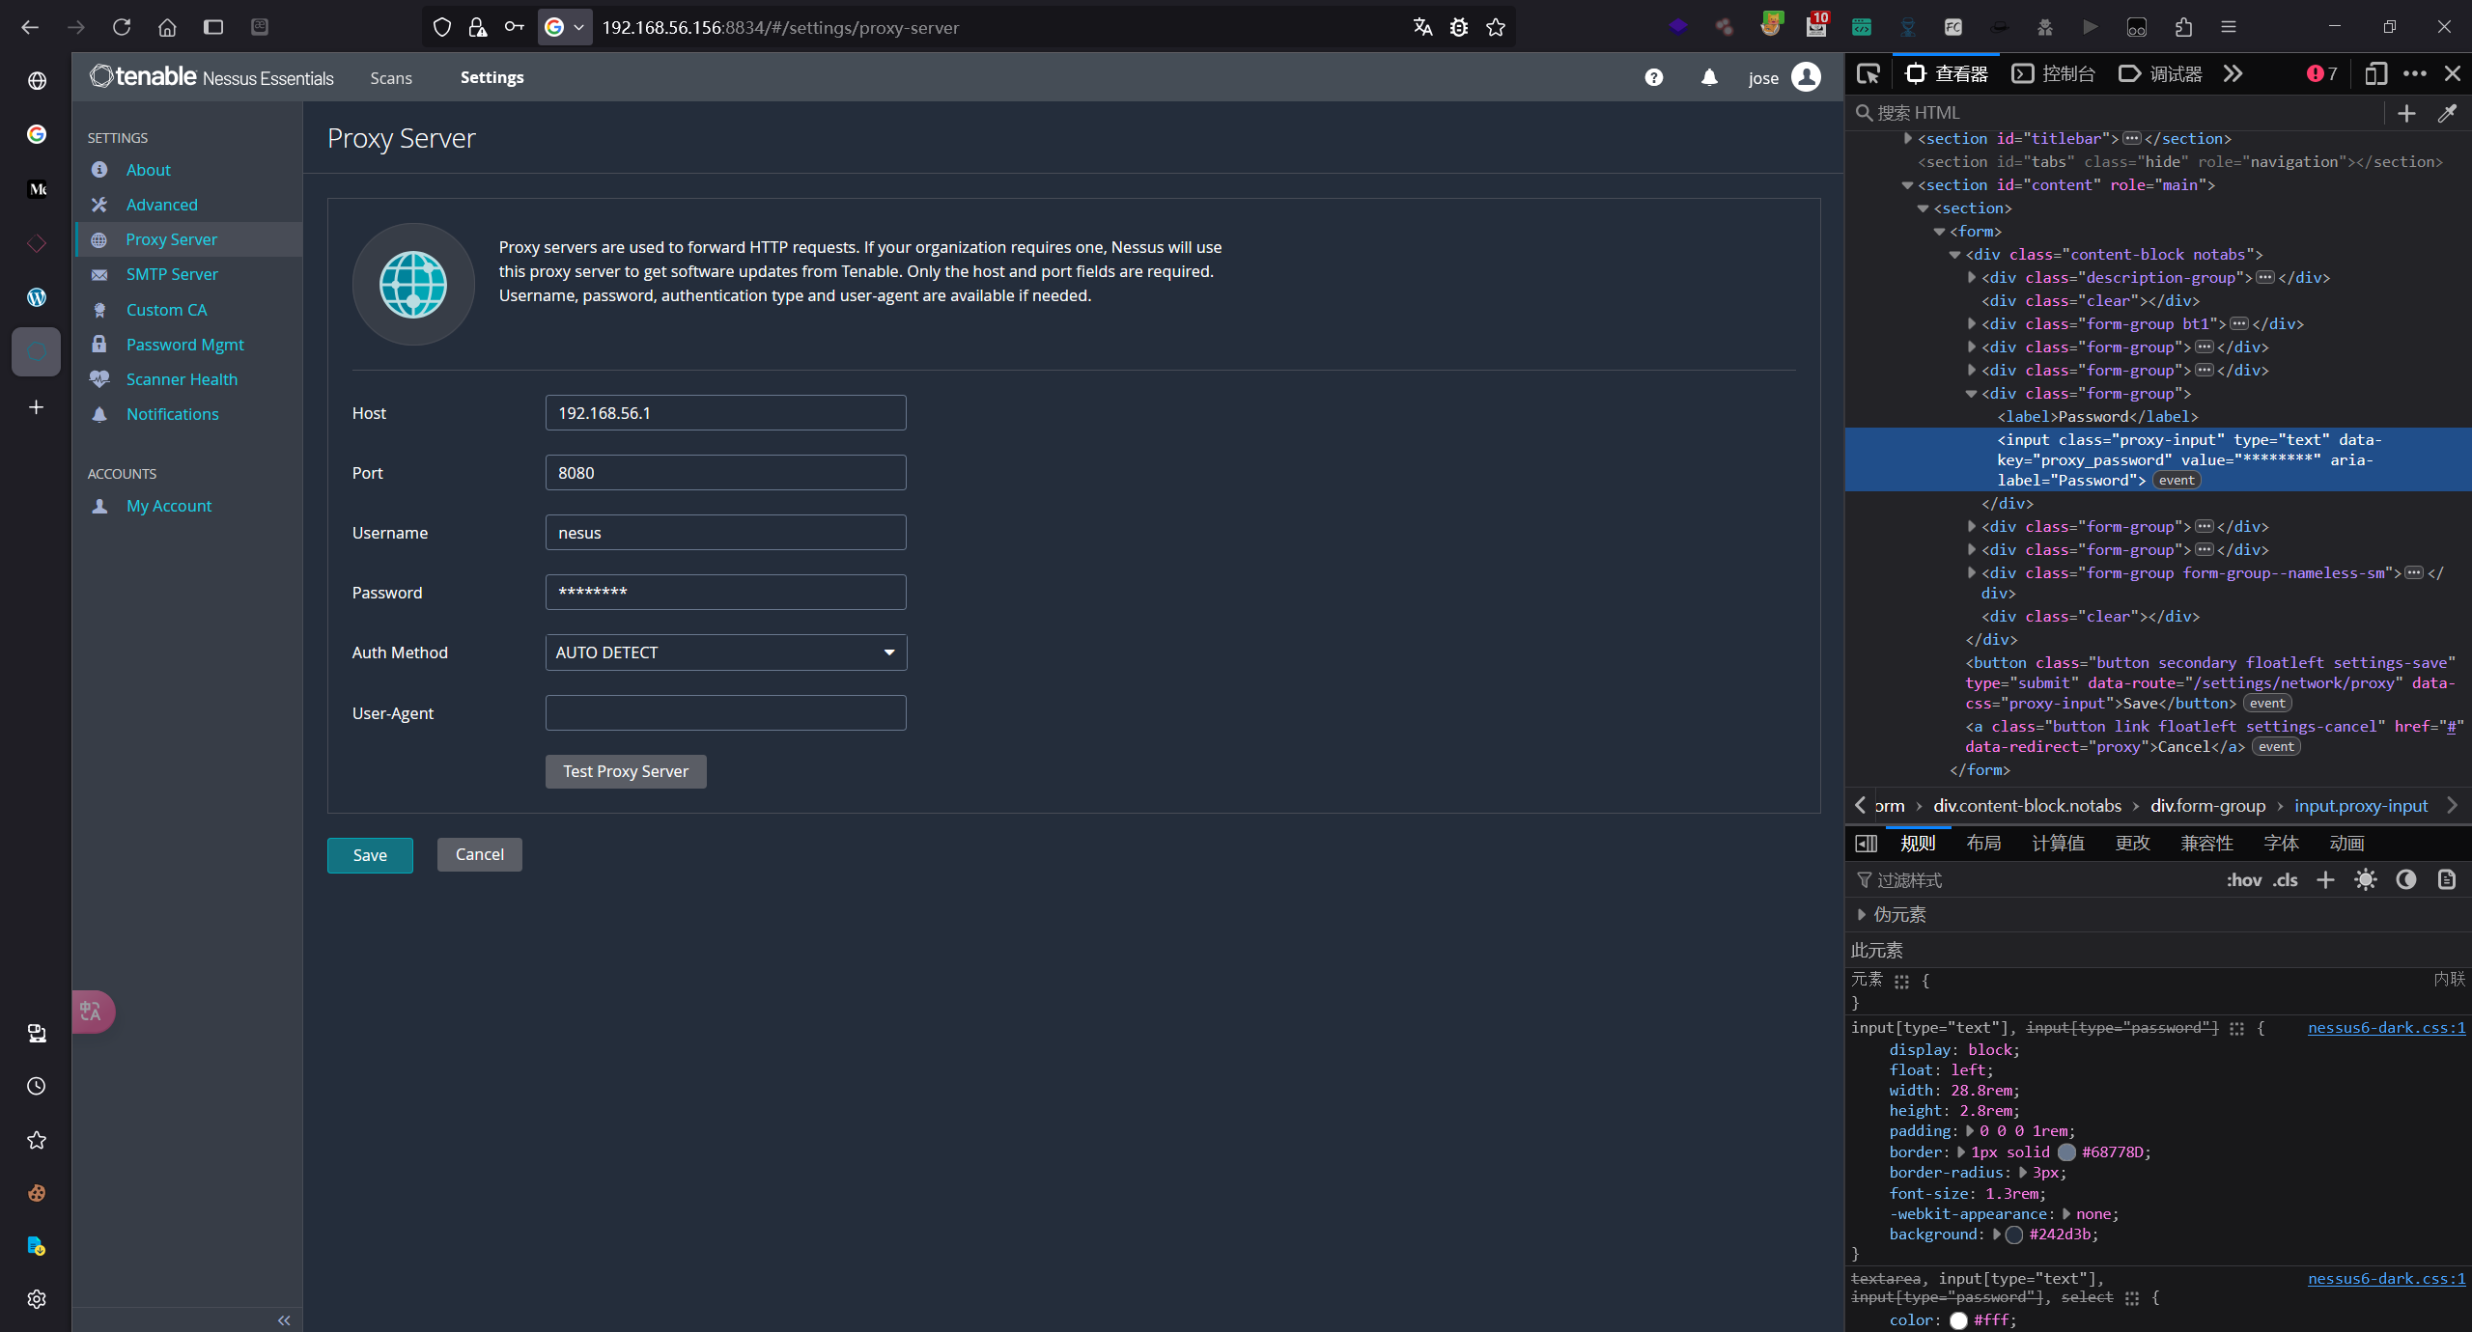Viewport: 2472px width, 1332px height.
Task: Click the User-Agent input field
Action: (725, 713)
